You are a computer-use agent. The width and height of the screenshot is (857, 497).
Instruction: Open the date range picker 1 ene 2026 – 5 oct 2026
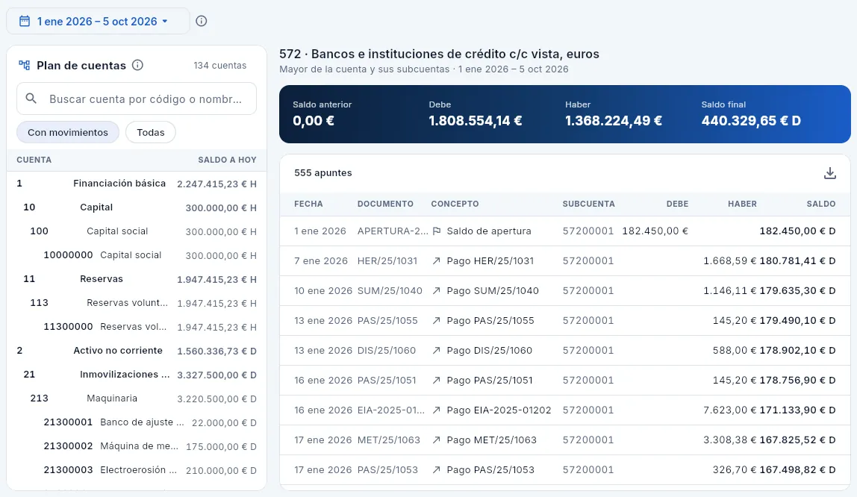98,22
